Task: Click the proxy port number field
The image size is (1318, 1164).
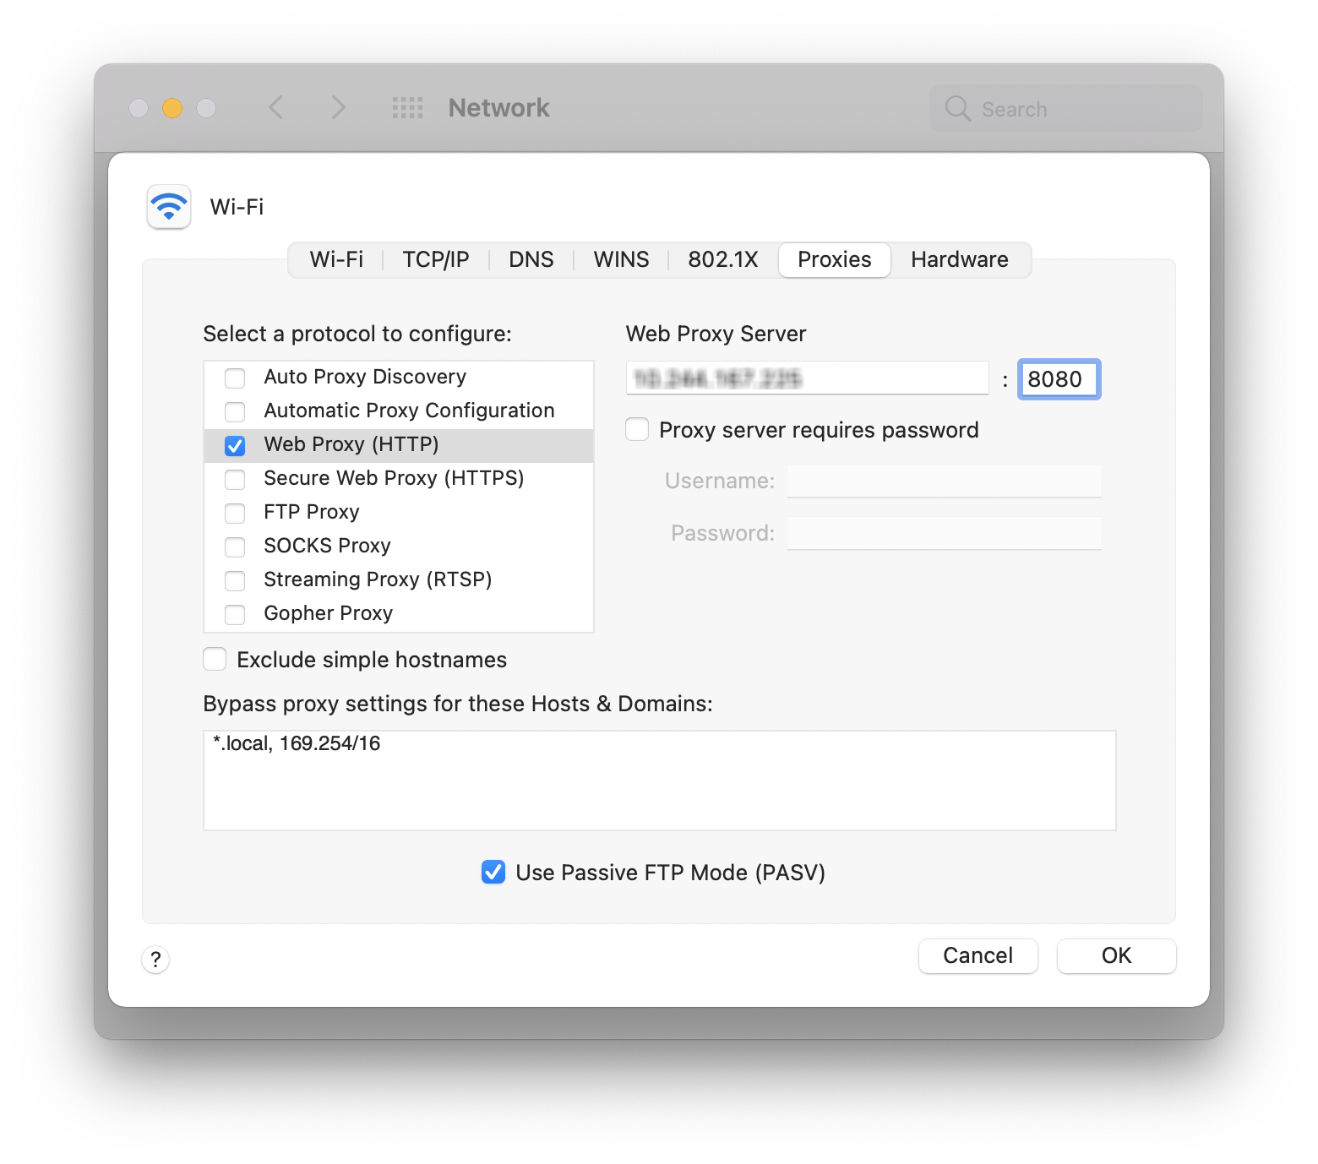Action: [x=1058, y=379]
